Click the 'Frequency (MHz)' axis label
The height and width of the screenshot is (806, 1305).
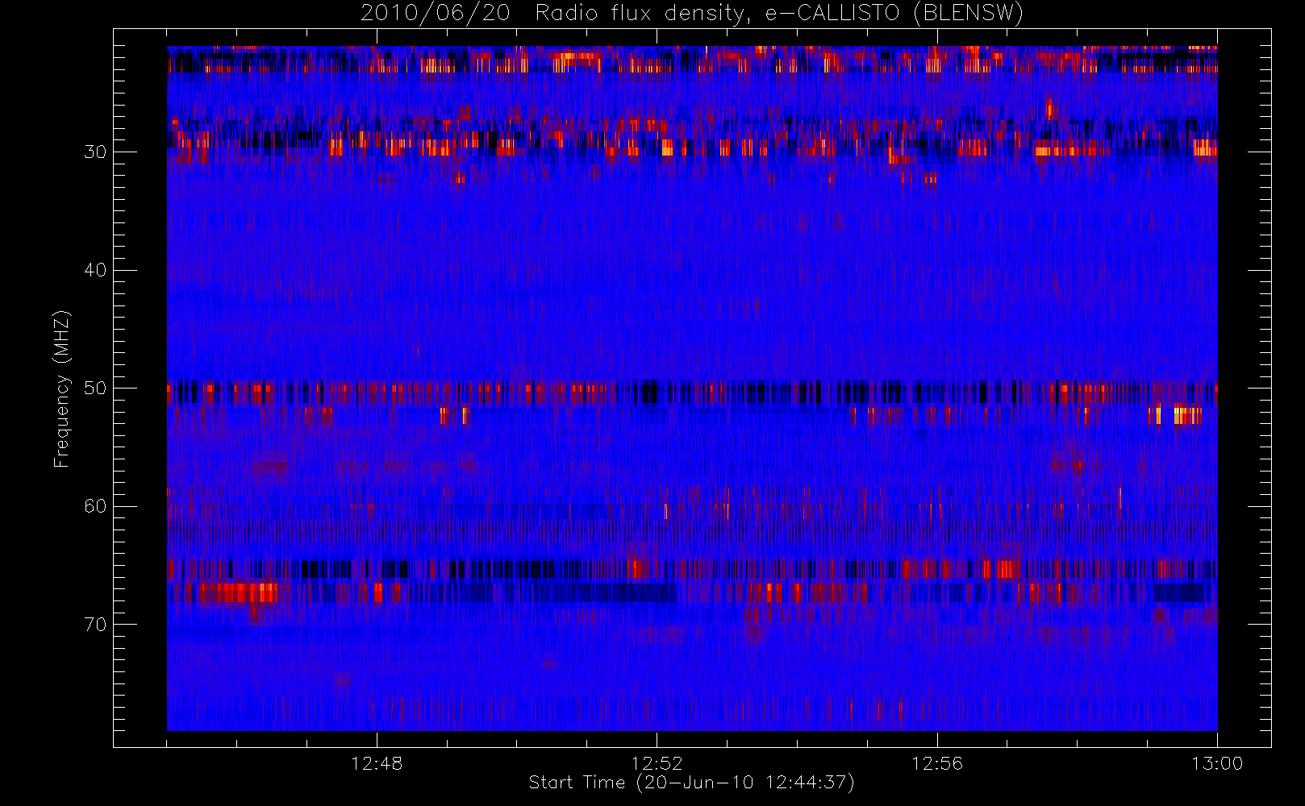62,388
